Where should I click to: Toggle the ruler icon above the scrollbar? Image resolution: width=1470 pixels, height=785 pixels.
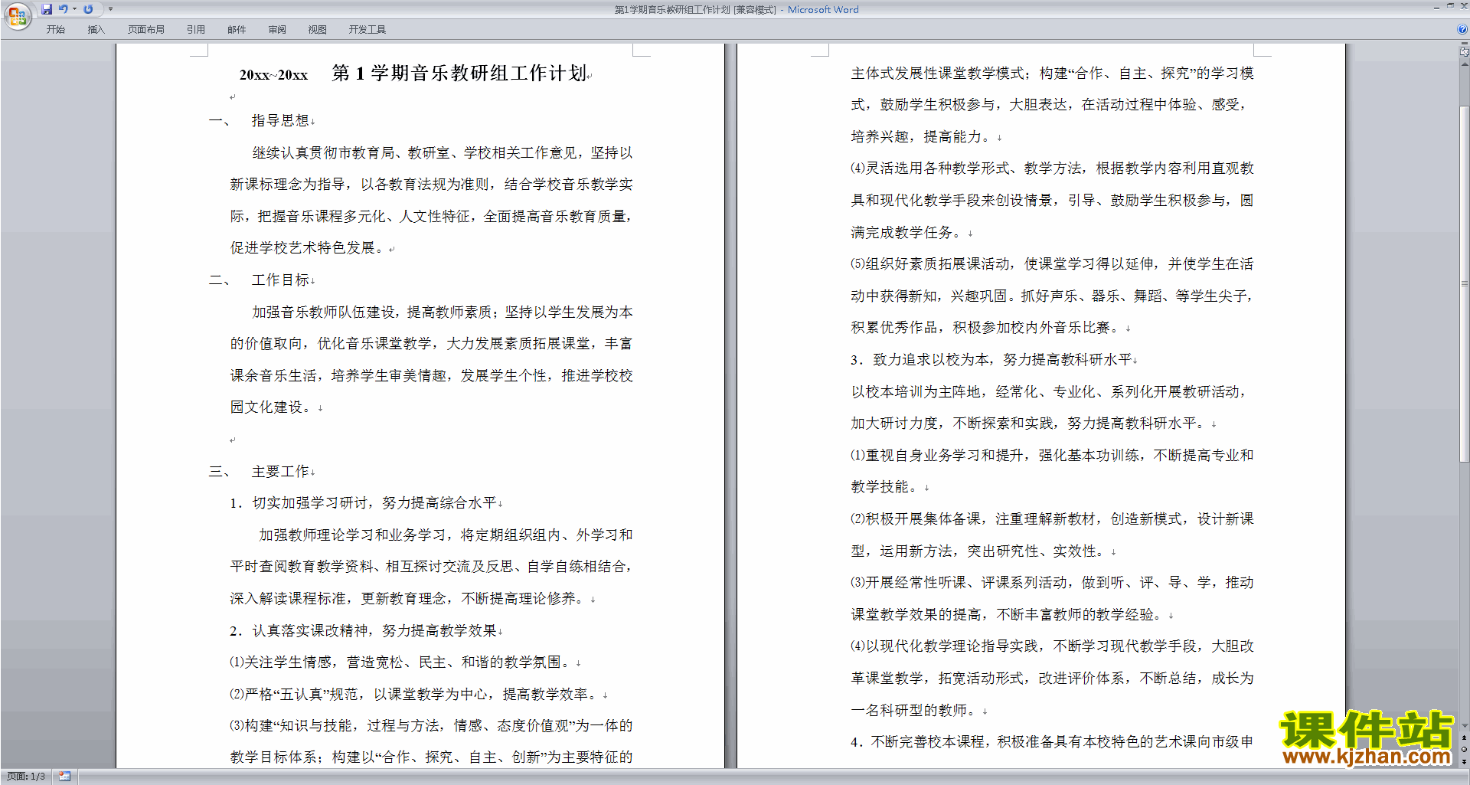(1464, 52)
